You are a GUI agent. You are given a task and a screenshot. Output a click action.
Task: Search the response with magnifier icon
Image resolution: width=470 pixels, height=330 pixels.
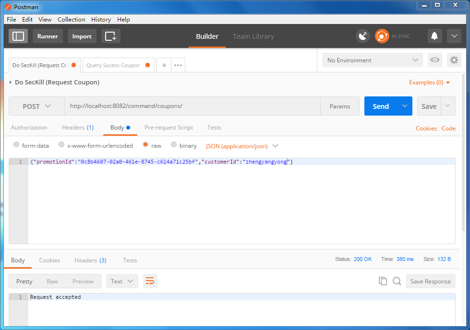tap(397, 282)
